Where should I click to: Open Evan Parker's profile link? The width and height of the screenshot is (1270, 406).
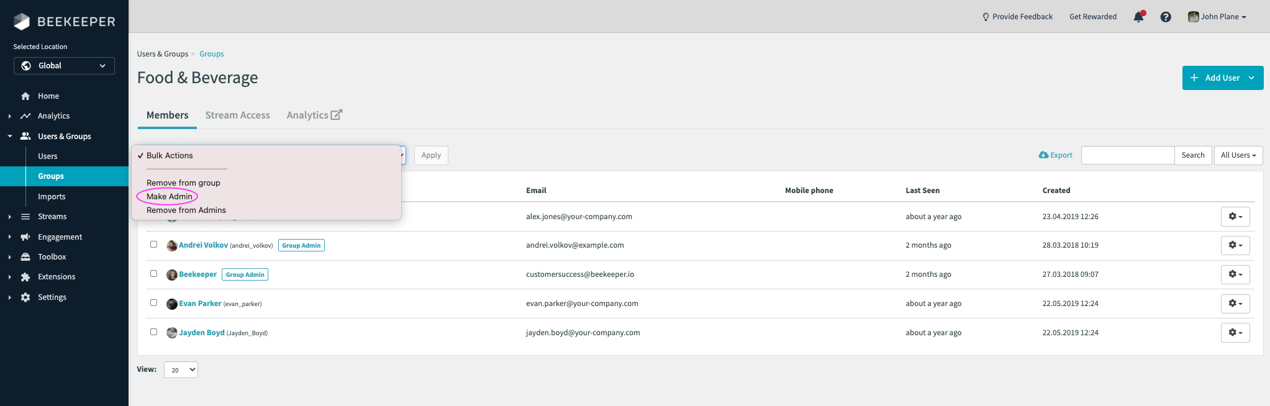[x=200, y=304]
